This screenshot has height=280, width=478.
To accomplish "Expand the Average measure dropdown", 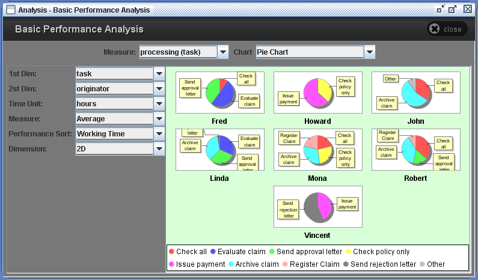I will pos(159,118).
